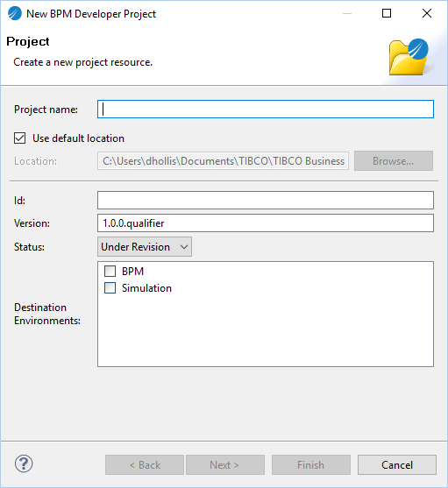The image size is (448, 488).
Task: Click the TIBCO logo in title bar
Action: [15, 13]
